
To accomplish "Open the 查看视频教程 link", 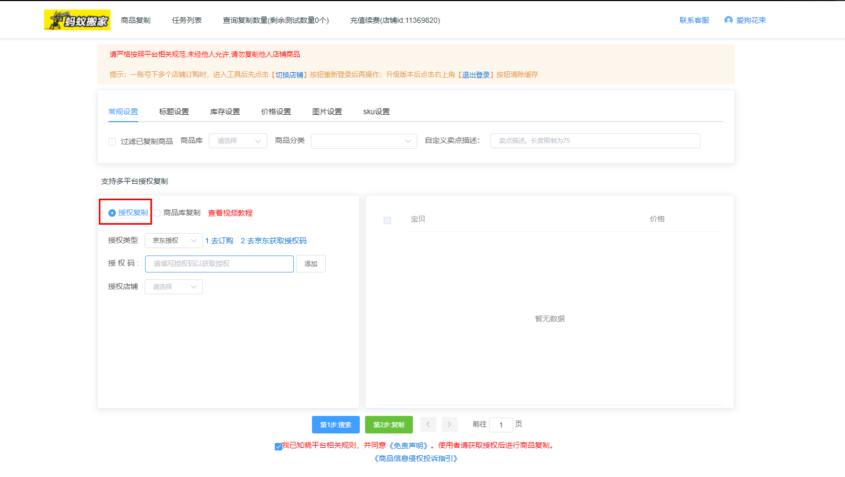I will coord(230,213).
